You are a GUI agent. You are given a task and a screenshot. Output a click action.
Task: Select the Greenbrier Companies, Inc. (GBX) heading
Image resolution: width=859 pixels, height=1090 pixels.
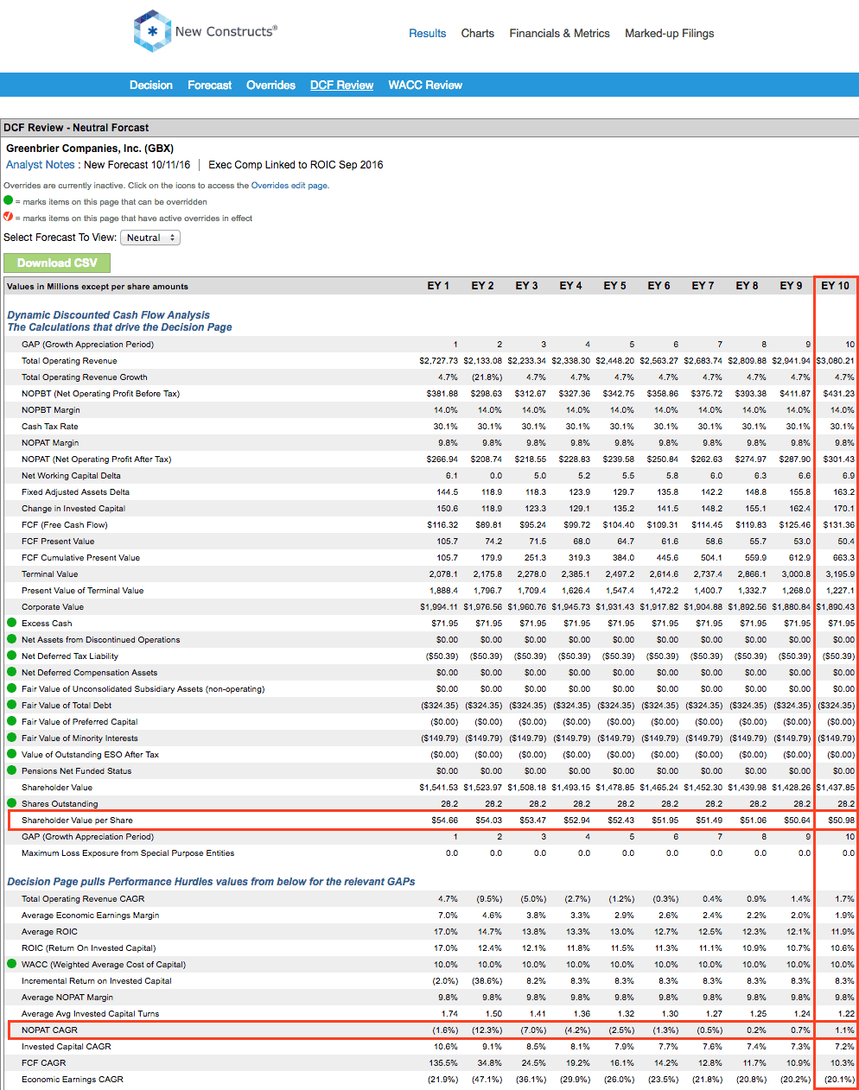pyautogui.click(x=90, y=149)
